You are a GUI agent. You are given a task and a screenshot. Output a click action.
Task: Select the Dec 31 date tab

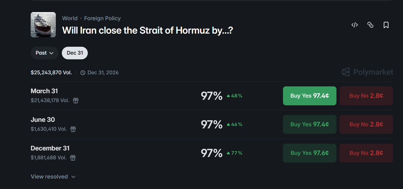click(x=75, y=53)
